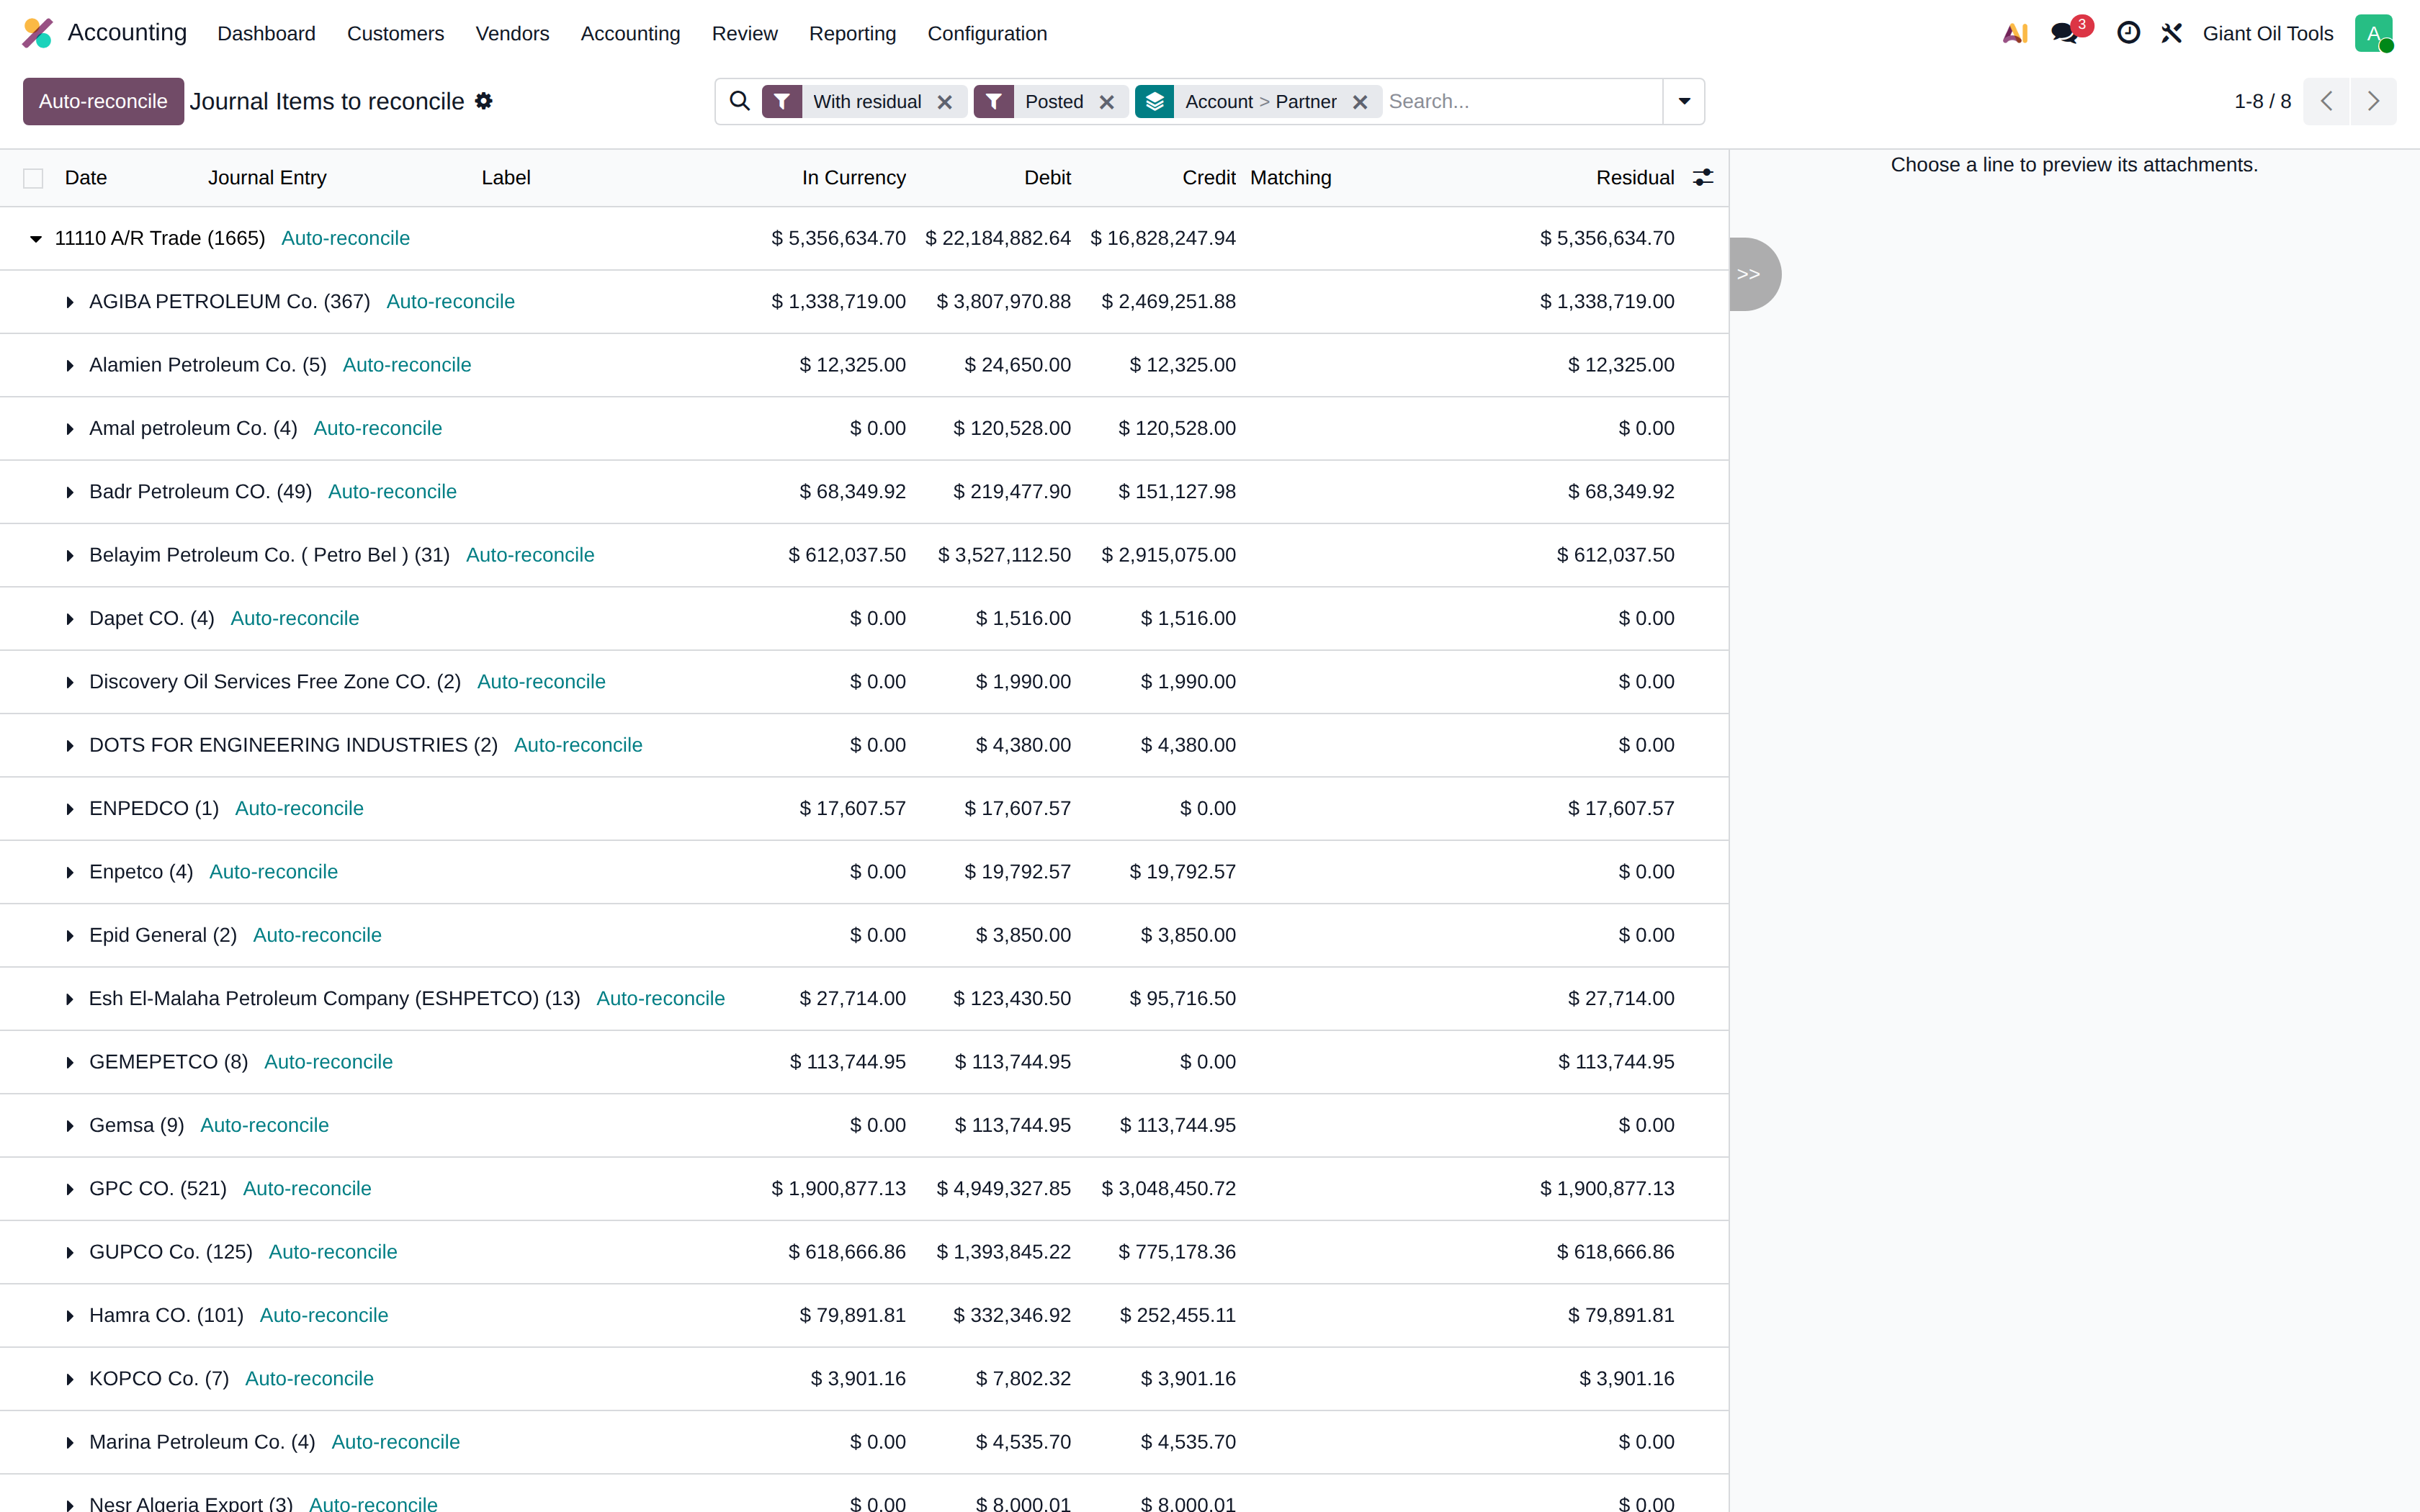Image resolution: width=2420 pixels, height=1512 pixels.
Task: Expand the Gemsa group
Action: pyautogui.click(x=70, y=1126)
